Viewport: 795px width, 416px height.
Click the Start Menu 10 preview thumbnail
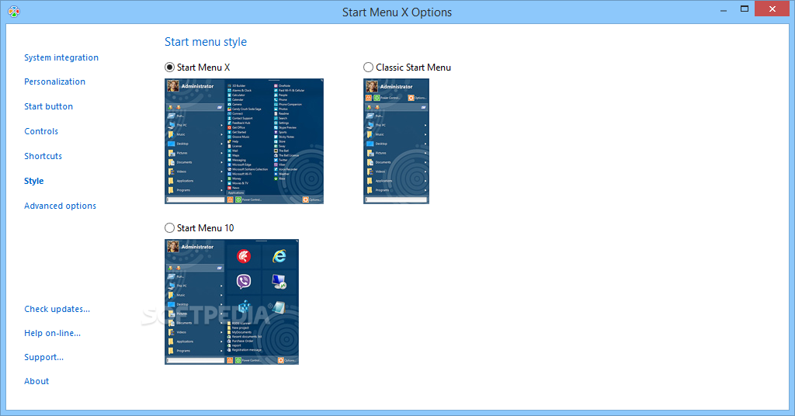click(x=231, y=302)
